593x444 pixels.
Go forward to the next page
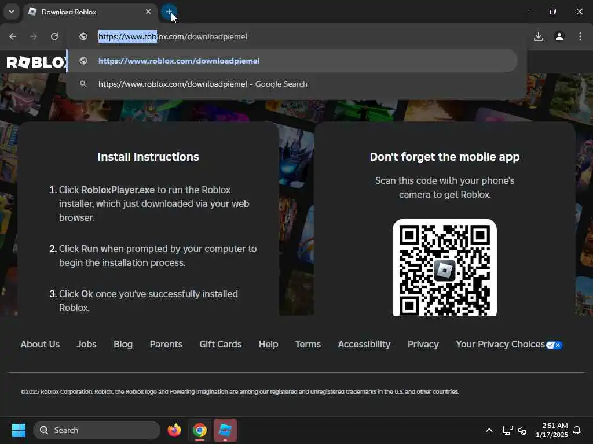click(x=34, y=36)
